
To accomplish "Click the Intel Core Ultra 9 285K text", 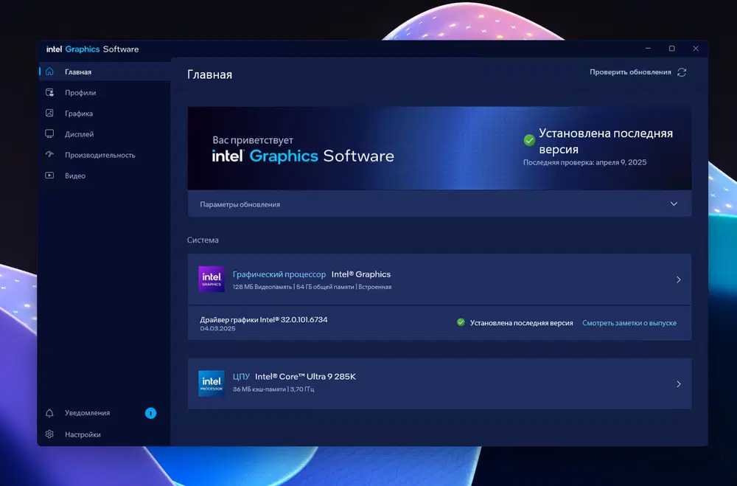I will 305,376.
